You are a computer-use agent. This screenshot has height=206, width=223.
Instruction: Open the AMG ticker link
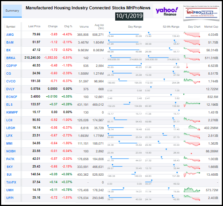coord(10,35)
